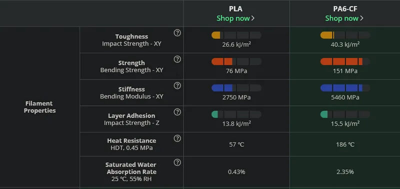Open the Layer Adhesion help icon
Viewport: 400px width, 189px height.
(177, 112)
